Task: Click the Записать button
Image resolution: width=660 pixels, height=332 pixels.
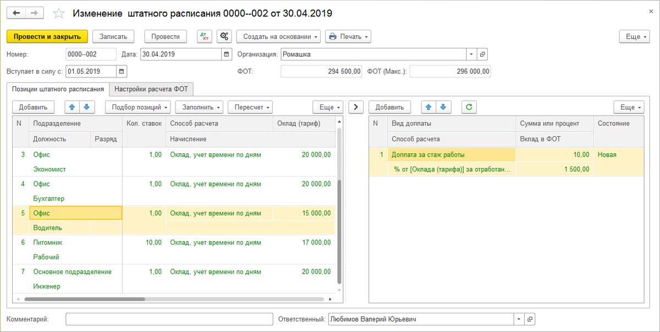Action: [113, 37]
